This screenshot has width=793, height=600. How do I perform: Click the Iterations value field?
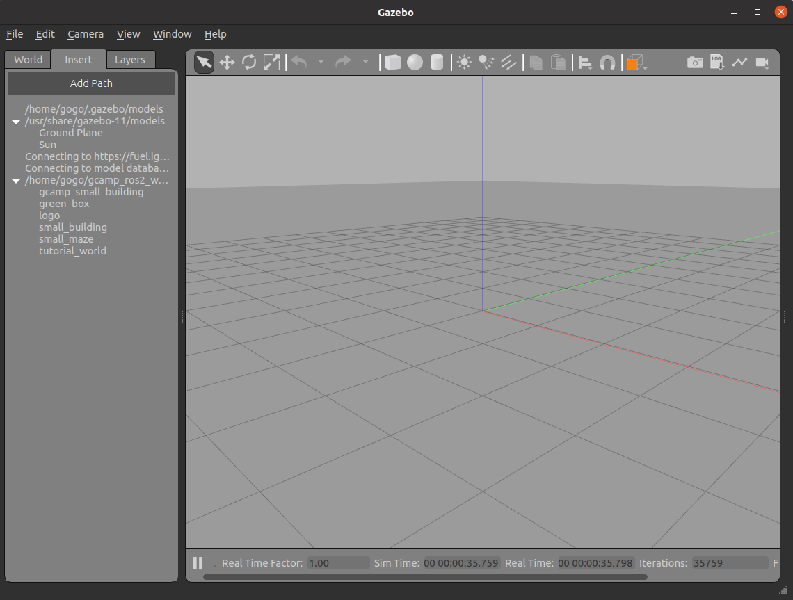tap(730, 563)
